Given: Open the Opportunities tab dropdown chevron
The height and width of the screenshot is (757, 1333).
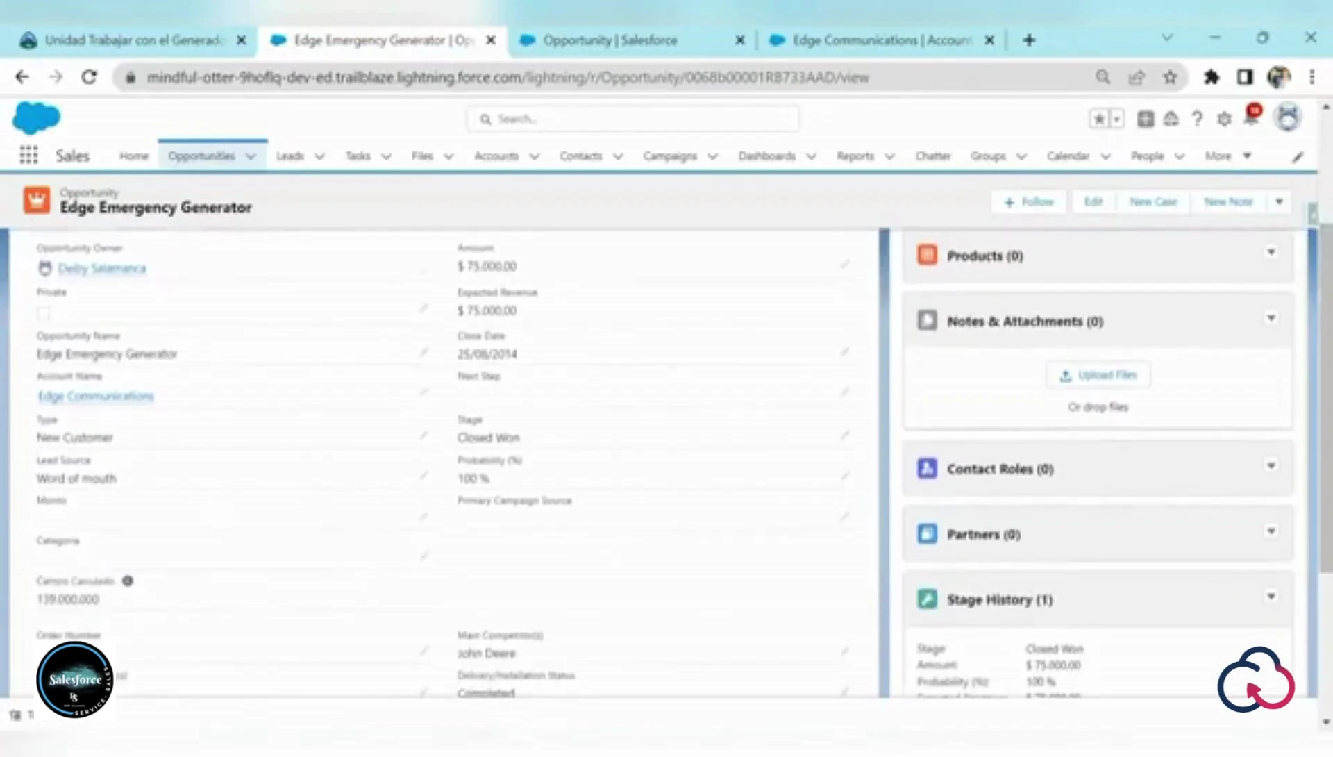Looking at the screenshot, I should pos(251,157).
